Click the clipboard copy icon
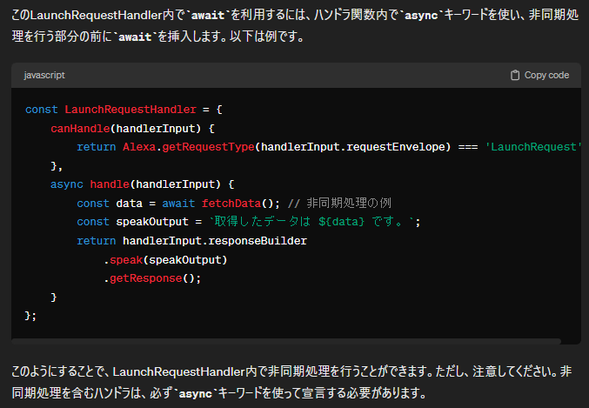 515,75
